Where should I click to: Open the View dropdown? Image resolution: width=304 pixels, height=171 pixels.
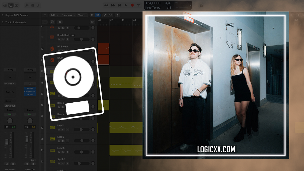tap(82, 15)
